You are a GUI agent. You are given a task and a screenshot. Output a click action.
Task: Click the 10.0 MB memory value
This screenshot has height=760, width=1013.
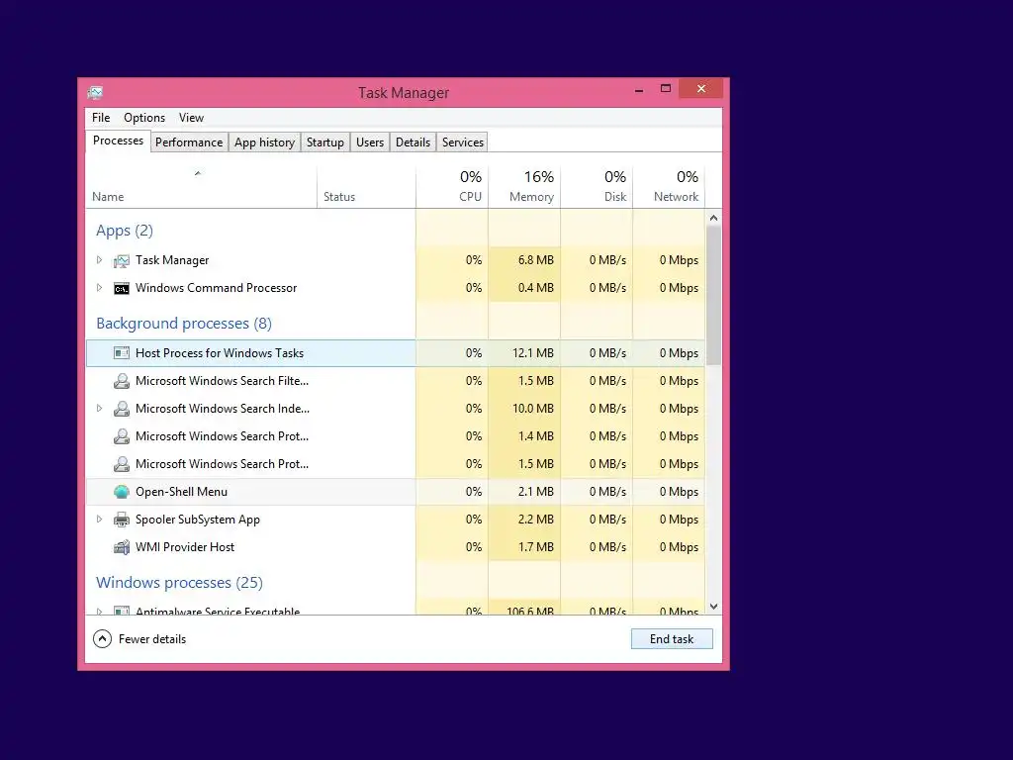pos(533,409)
